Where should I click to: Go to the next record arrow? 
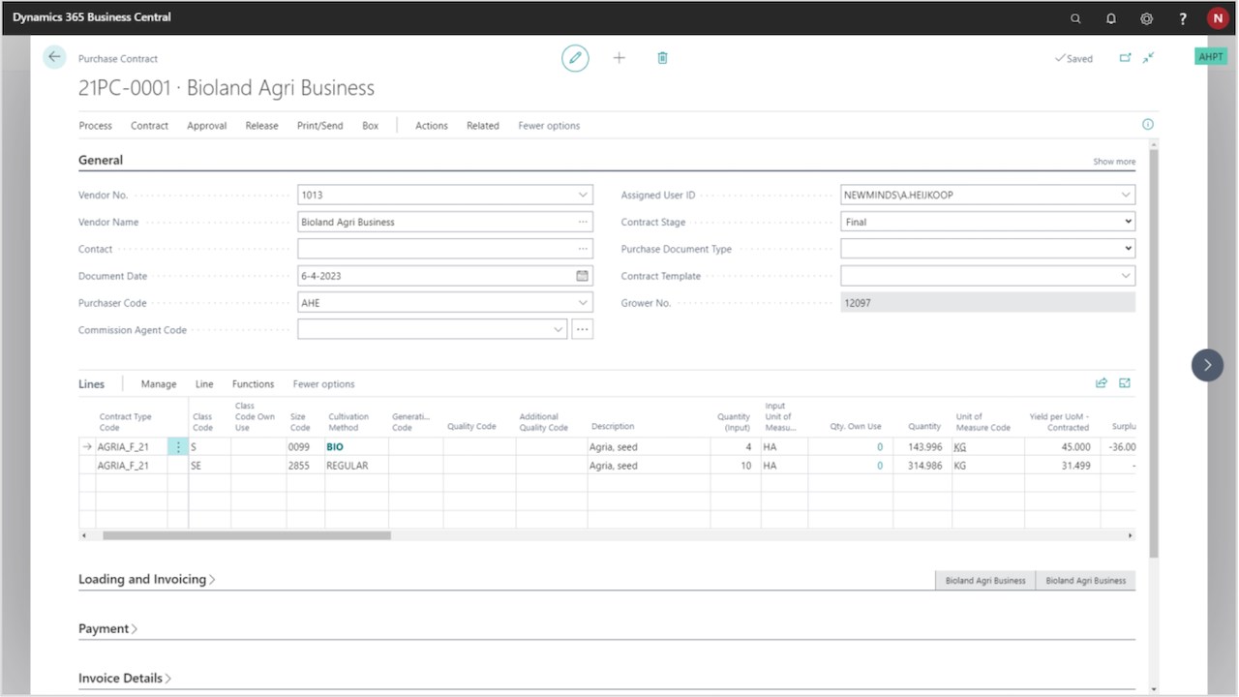click(1207, 365)
